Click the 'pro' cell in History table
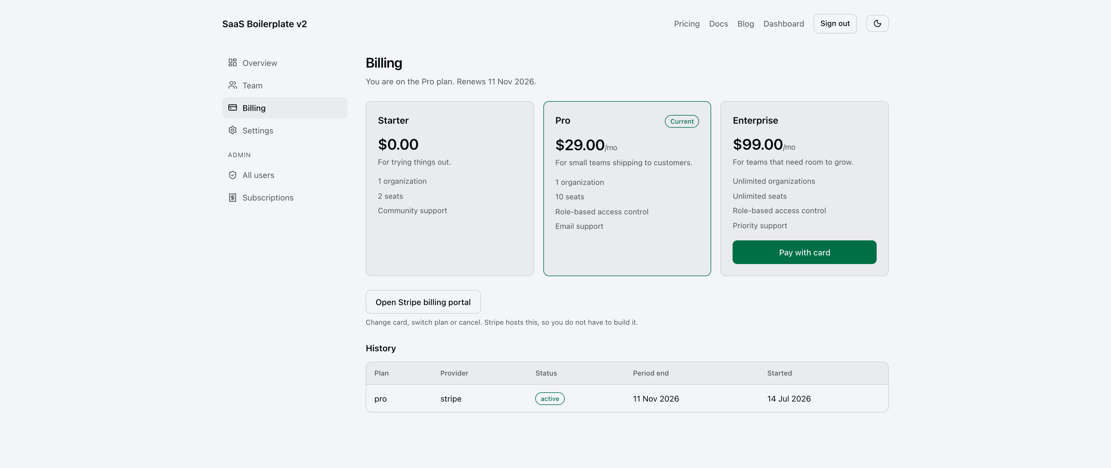This screenshot has width=1111, height=468. [380, 399]
